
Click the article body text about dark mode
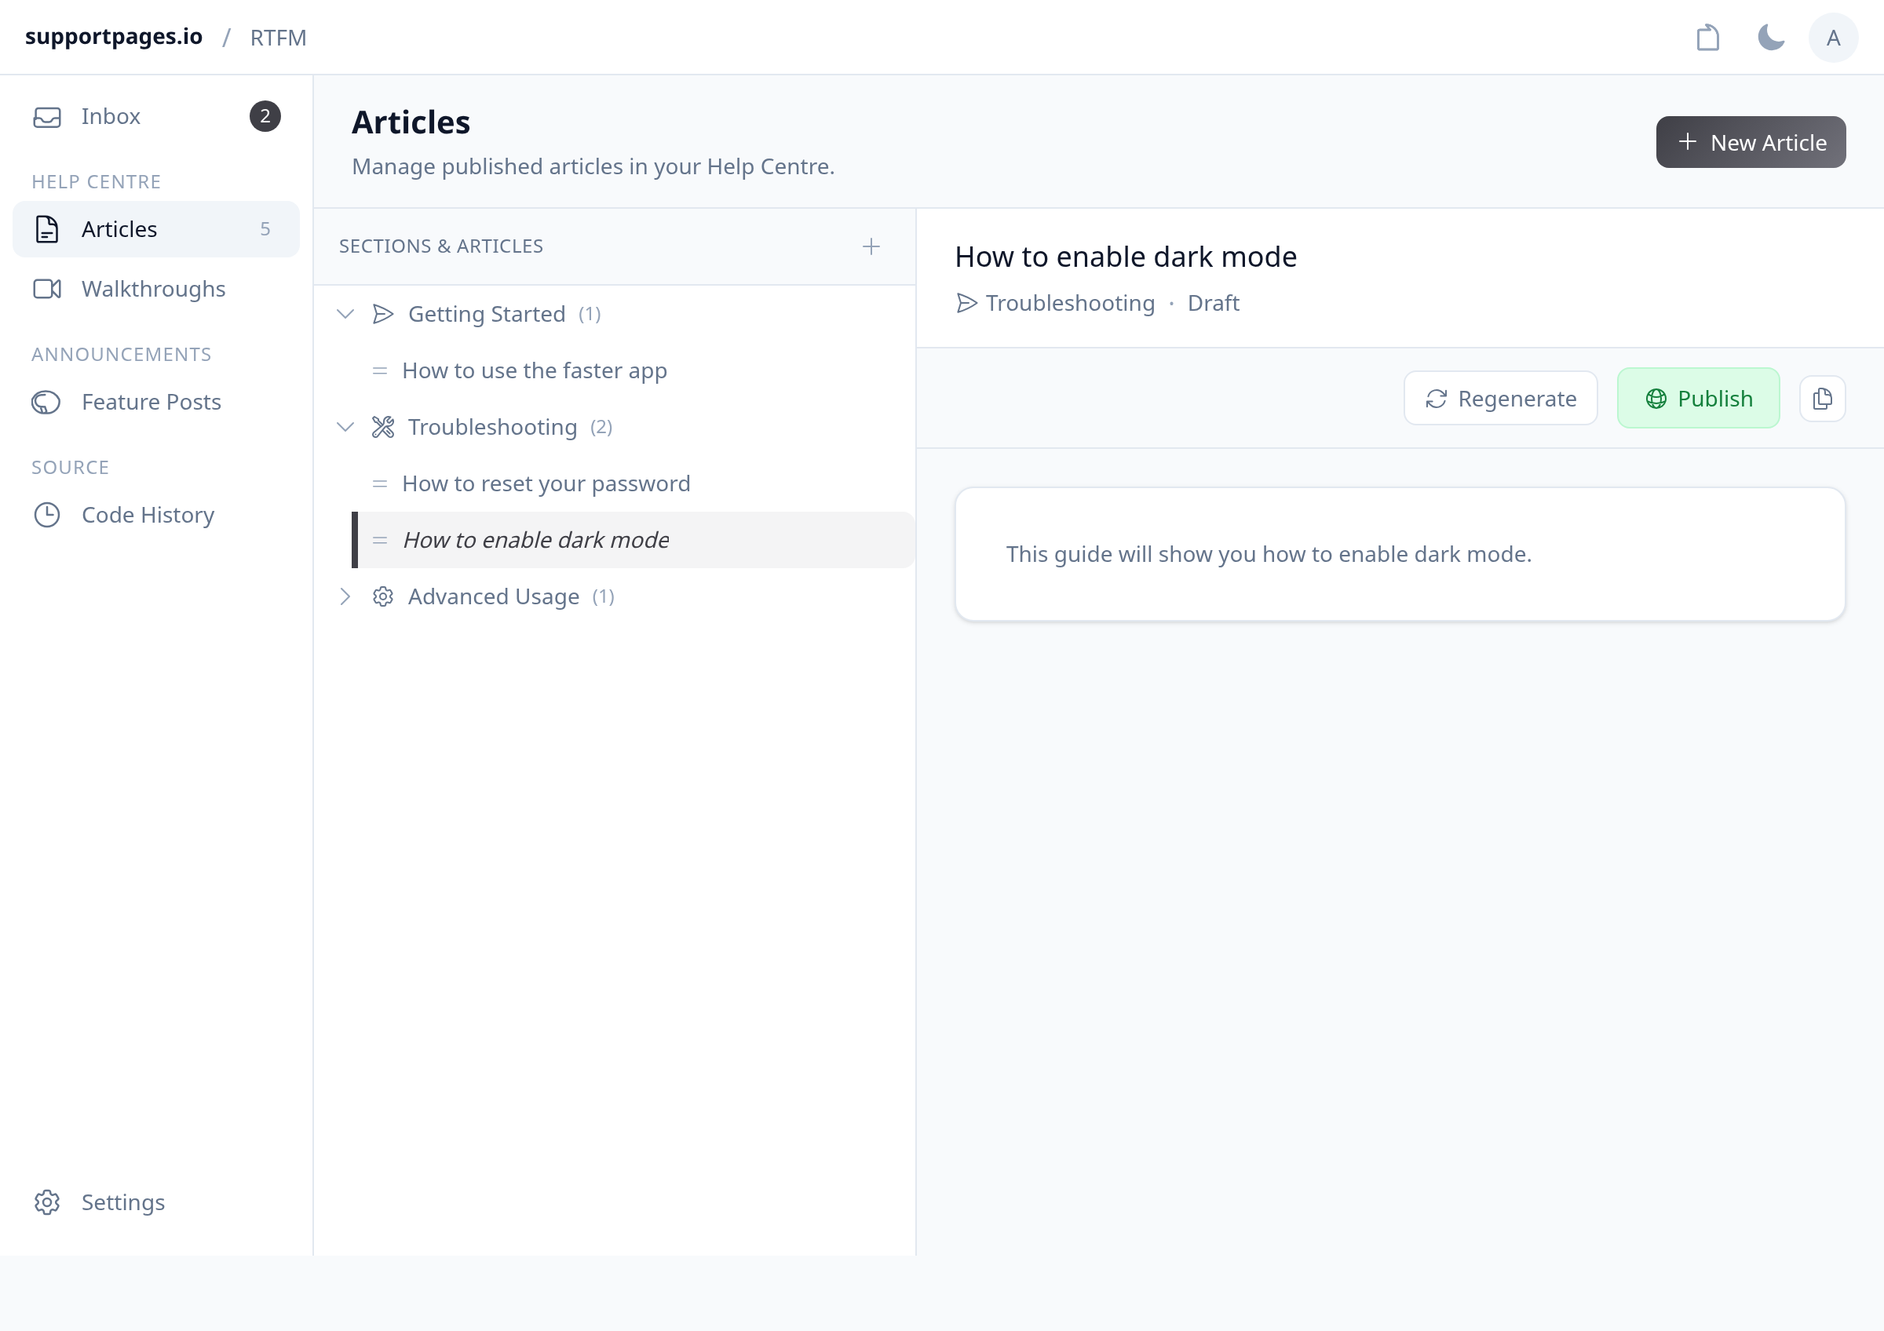click(1269, 554)
